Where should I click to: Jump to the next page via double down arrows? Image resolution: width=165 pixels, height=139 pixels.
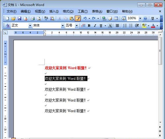pos(160,135)
